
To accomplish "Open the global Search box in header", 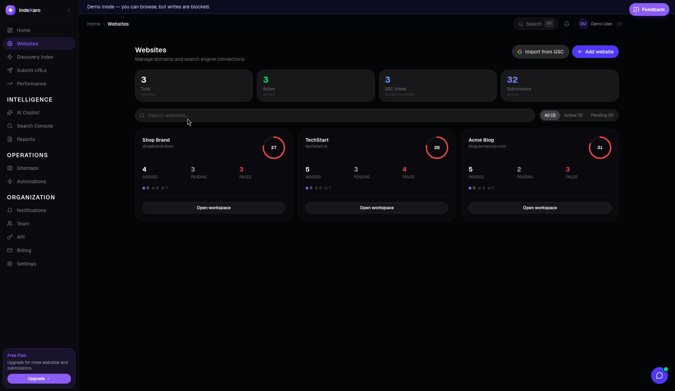I will tap(536, 24).
